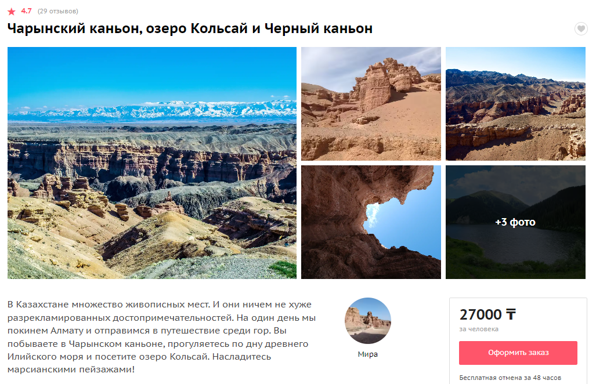Viewport: 596px width, 384px height.
Task: Open the large canyon panorama photo
Action: click(x=152, y=163)
